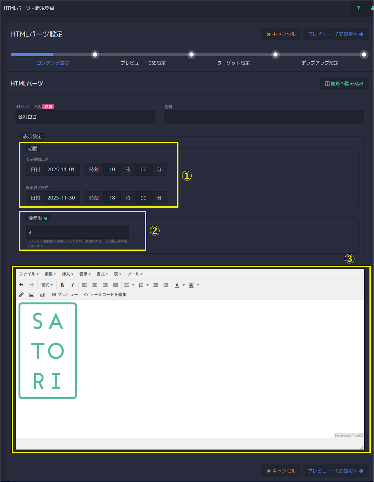Click the priority help question icon
This screenshot has width=374, height=482.
pos(46,218)
